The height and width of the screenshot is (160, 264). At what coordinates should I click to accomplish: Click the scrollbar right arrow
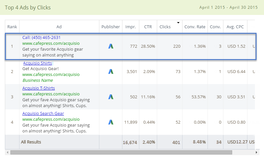coord(257,153)
